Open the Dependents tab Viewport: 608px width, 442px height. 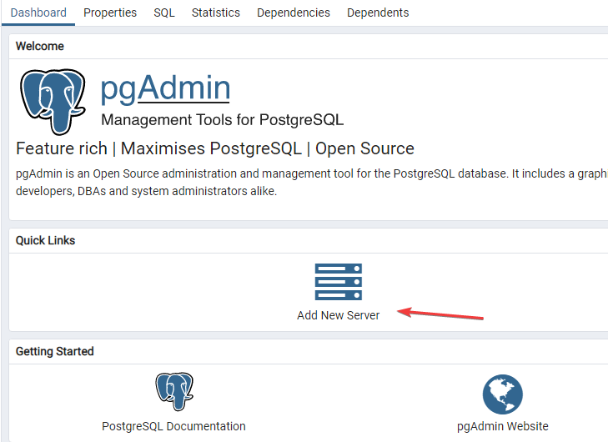click(x=378, y=13)
